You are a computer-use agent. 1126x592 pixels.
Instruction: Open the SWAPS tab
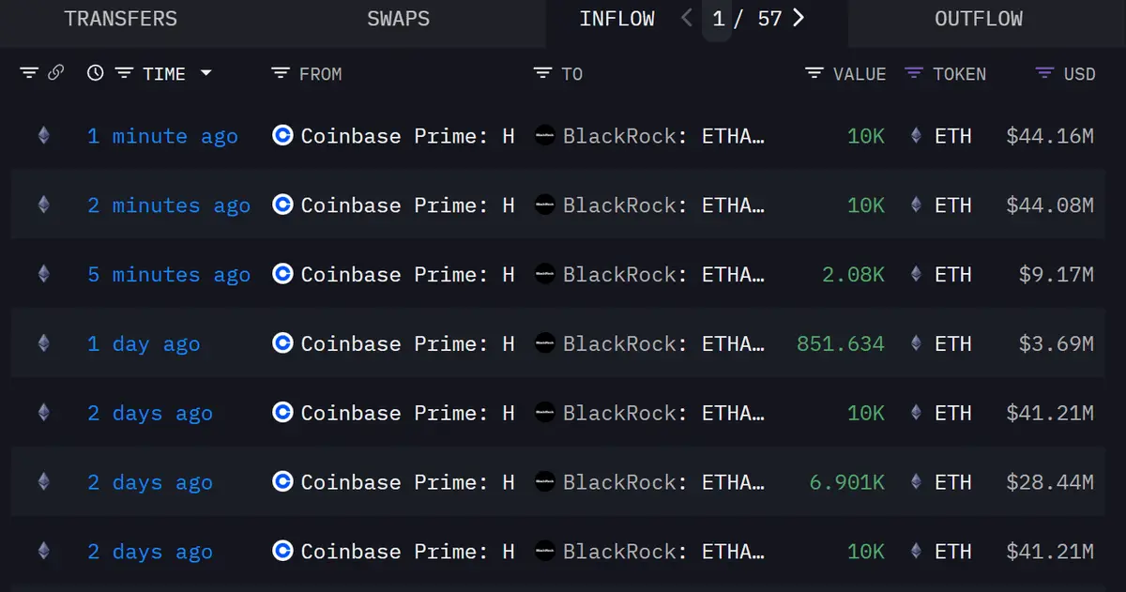coord(399,19)
